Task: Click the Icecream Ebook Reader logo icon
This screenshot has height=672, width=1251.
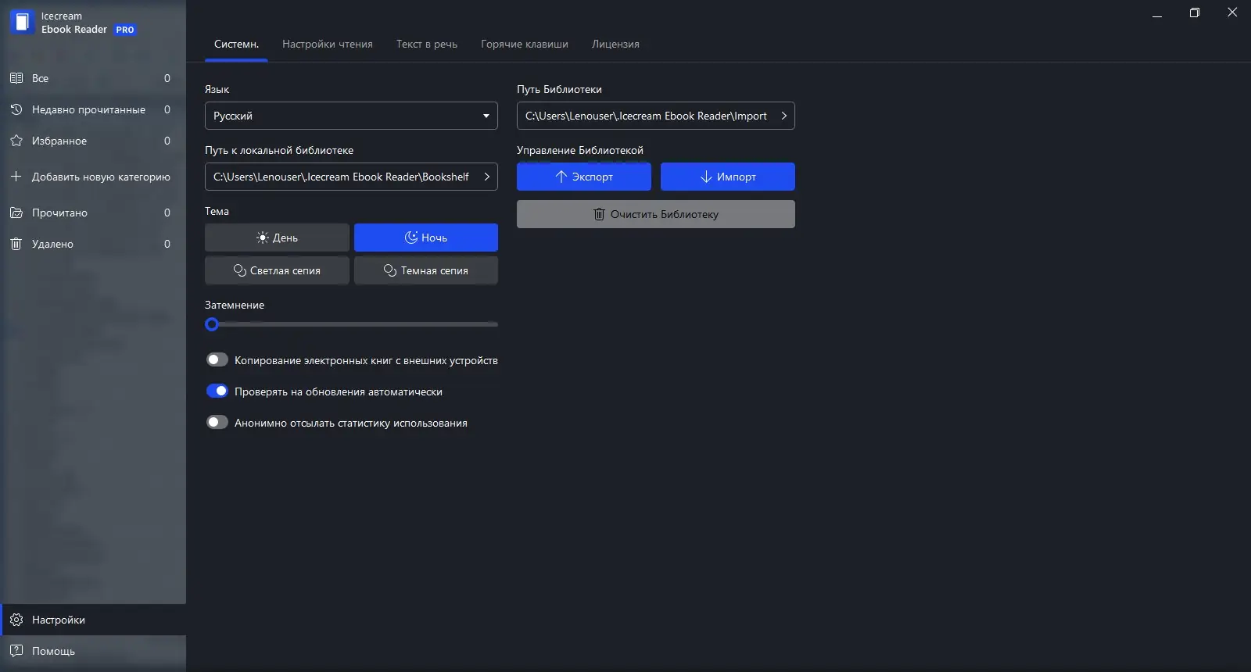Action: (x=22, y=22)
